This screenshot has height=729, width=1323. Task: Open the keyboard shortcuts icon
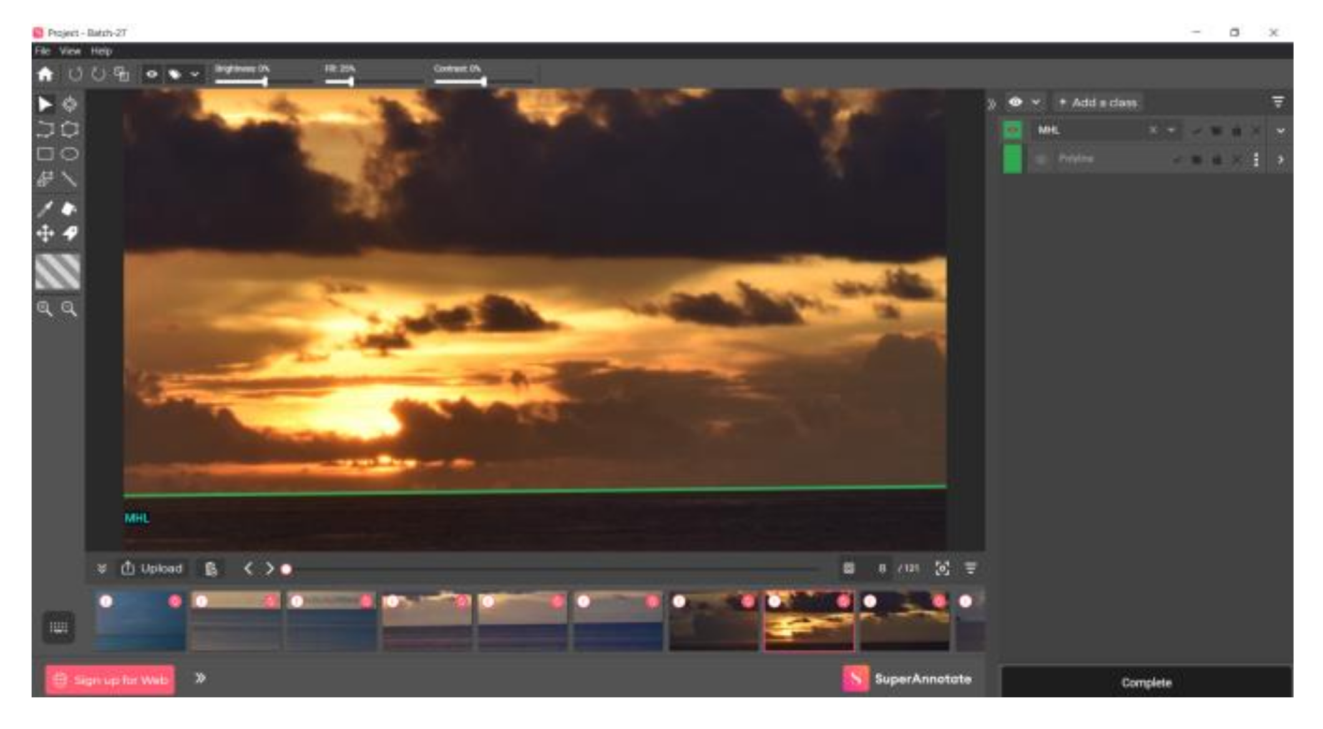[59, 627]
